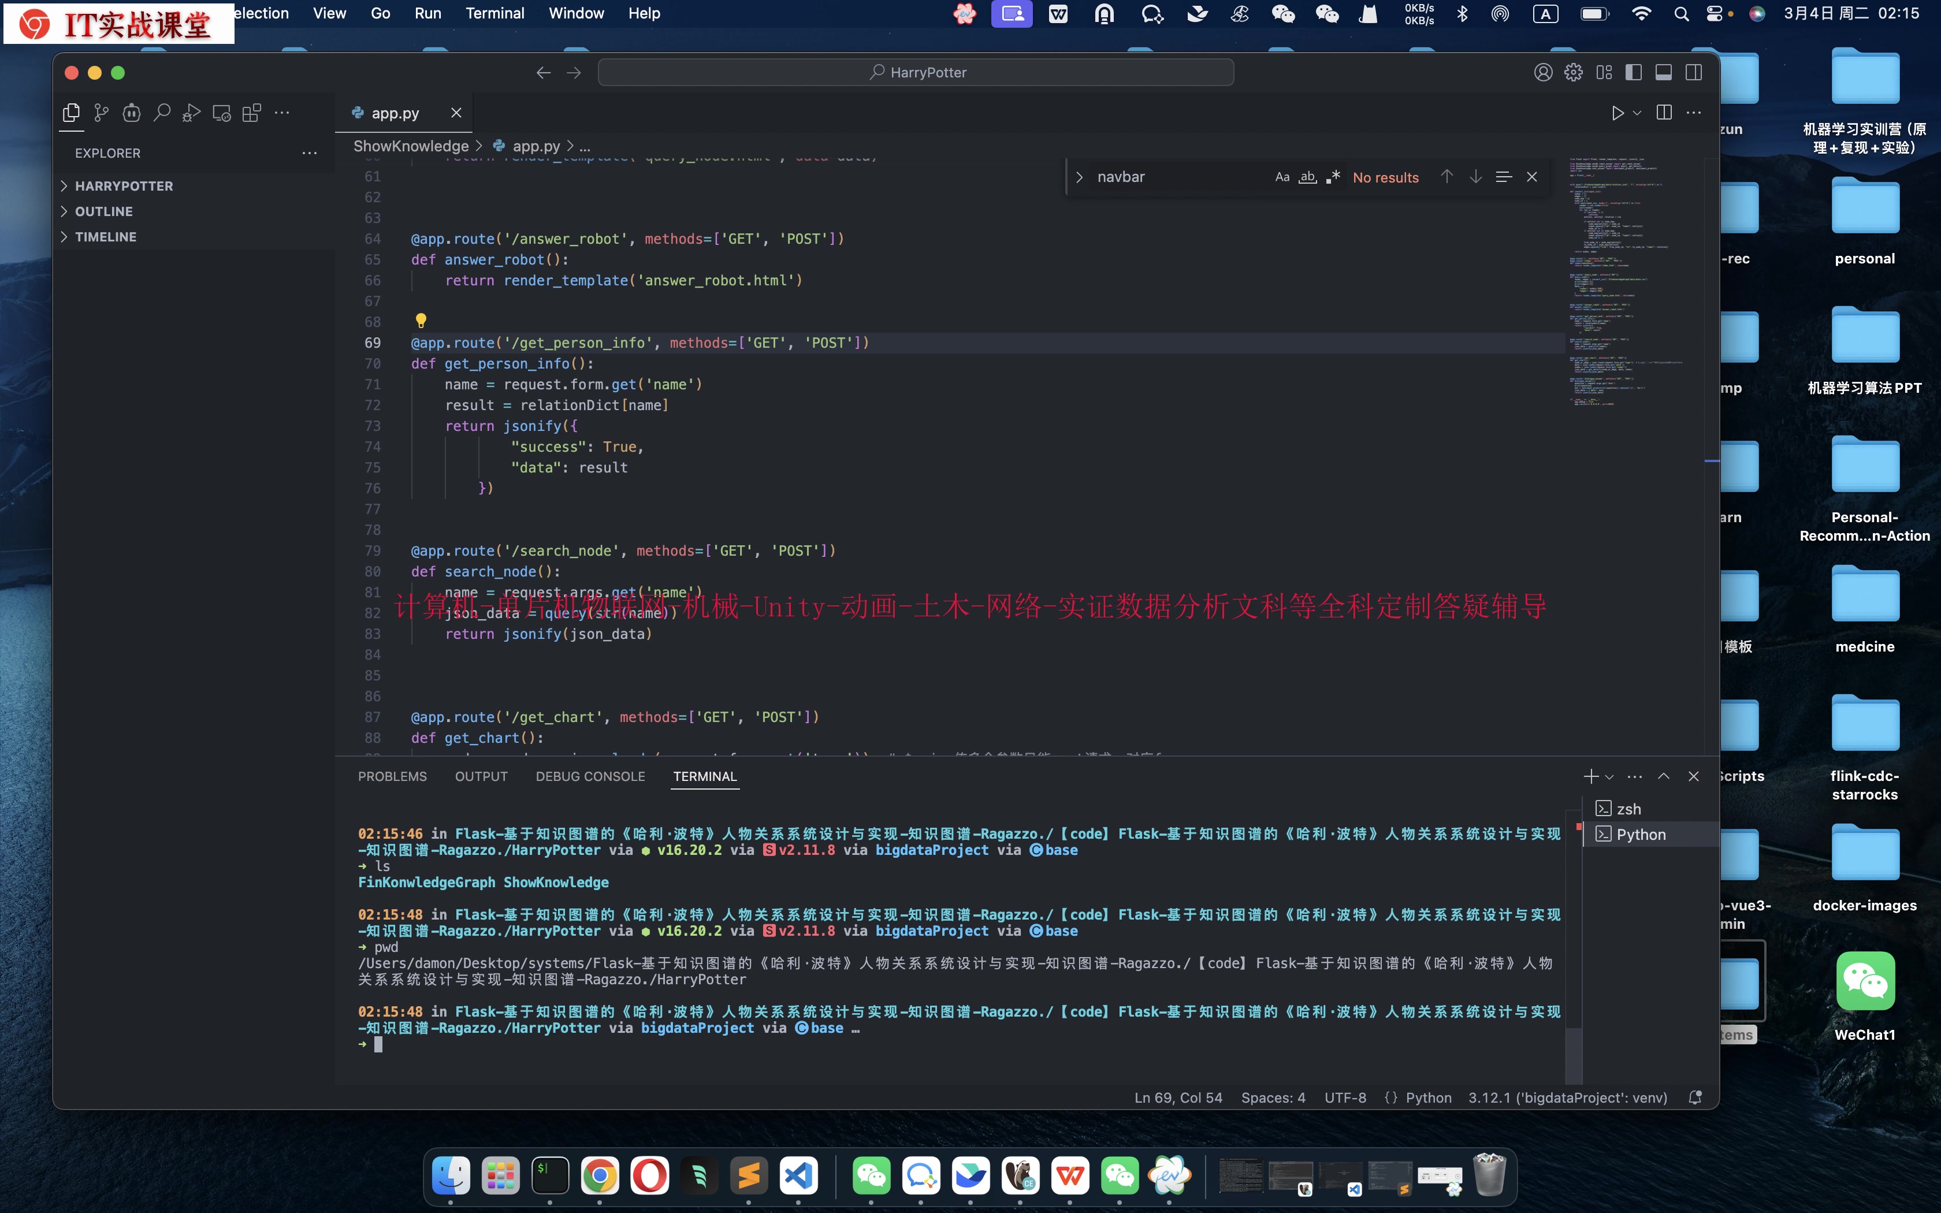Click the Run Python File play button

(x=1617, y=113)
